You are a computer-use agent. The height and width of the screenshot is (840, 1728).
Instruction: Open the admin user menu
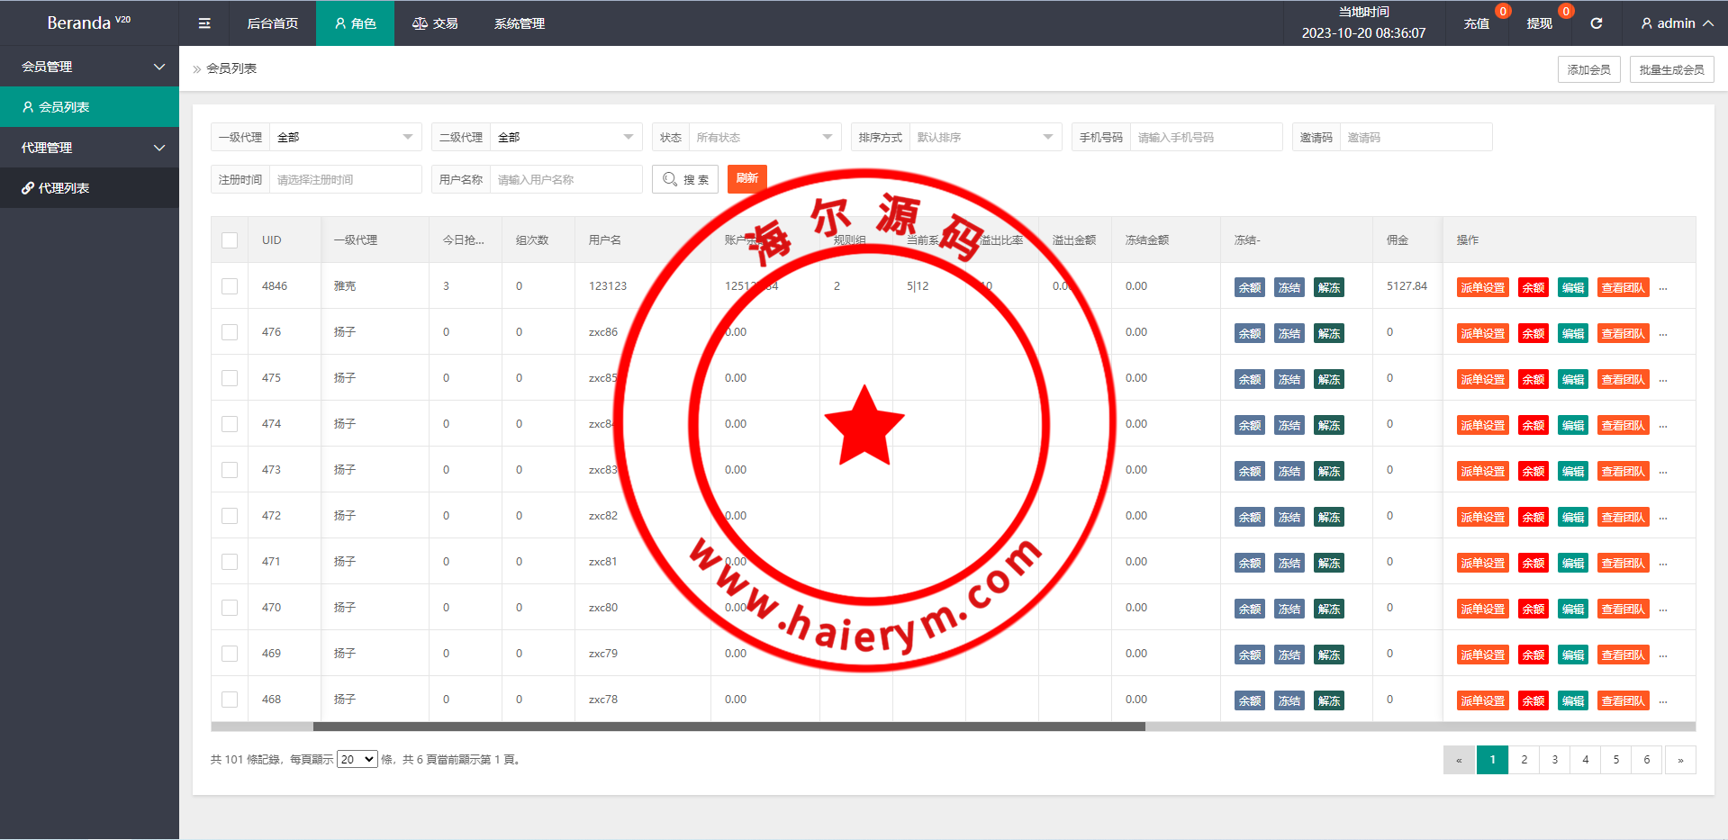click(1676, 23)
